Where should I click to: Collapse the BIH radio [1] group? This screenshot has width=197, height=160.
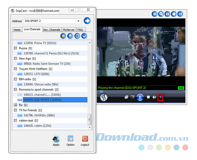[16, 79]
